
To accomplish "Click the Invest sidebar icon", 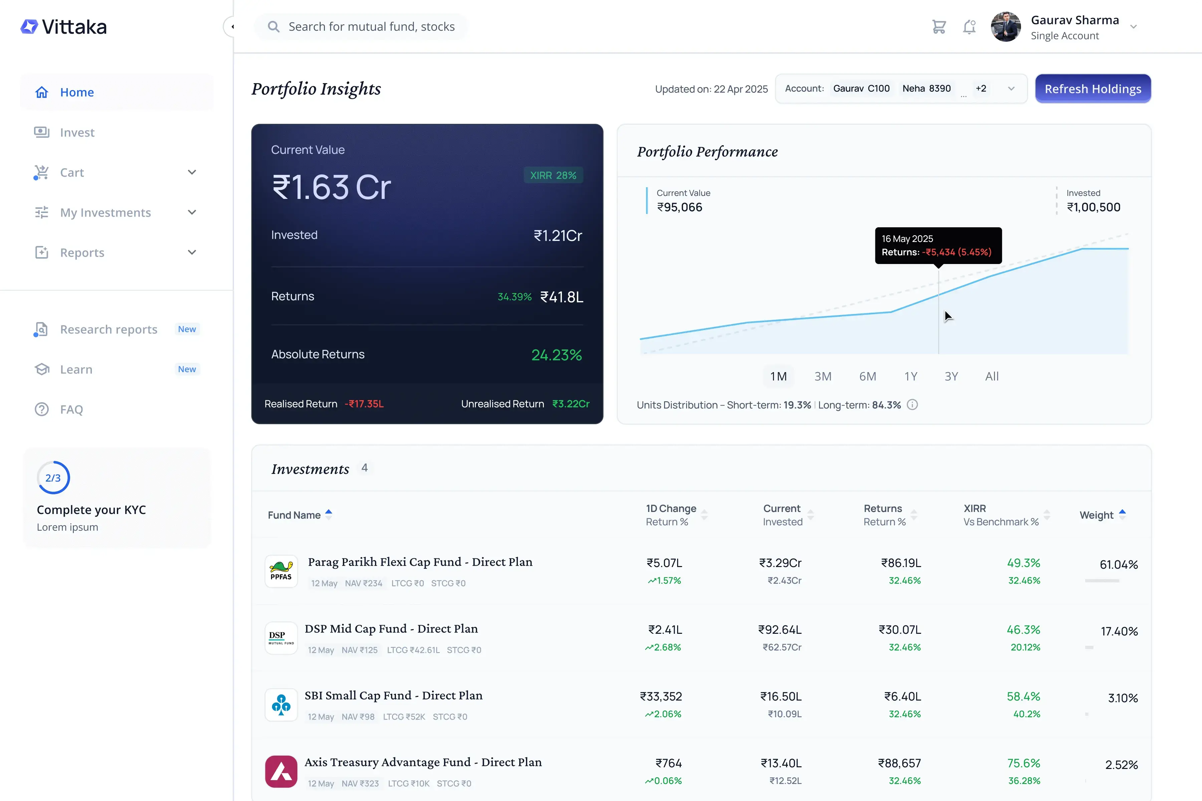I will click(42, 132).
